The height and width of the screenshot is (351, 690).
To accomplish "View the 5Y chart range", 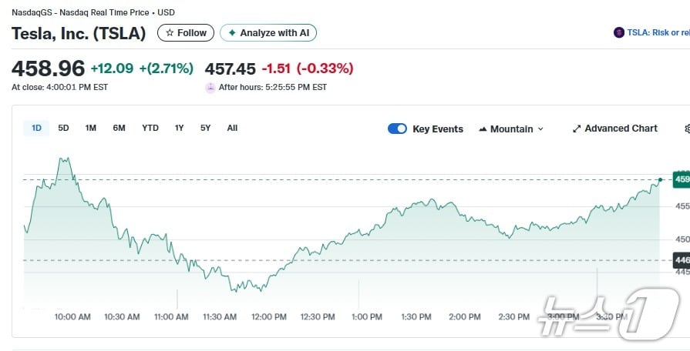I will coord(205,129).
